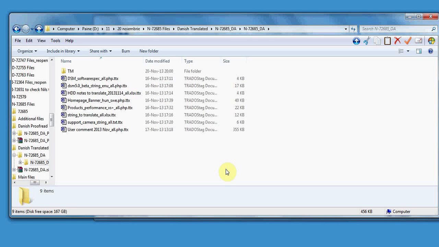Viewport: 439px width, 247px height.
Task: Click the red X Delete icon
Action: pos(398,41)
